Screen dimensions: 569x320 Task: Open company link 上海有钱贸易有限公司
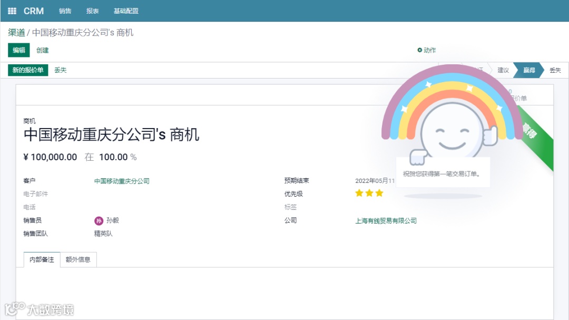pos(386,221)
